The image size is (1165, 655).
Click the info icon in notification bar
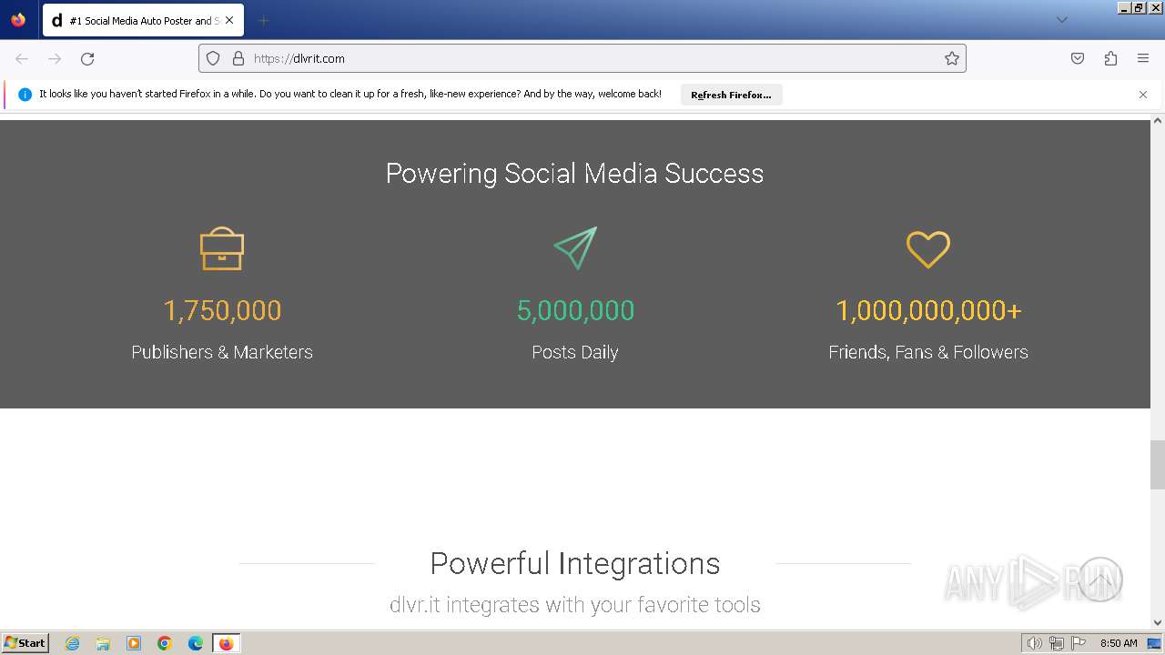tap(25, 95)
